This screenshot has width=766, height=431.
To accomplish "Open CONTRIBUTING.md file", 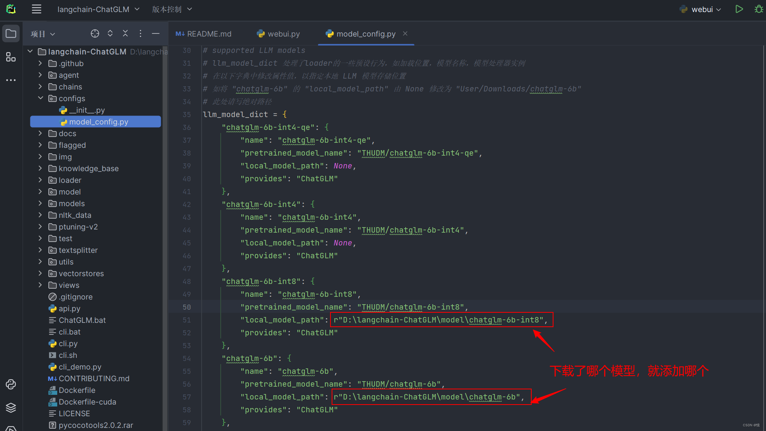I will (89, 378).
